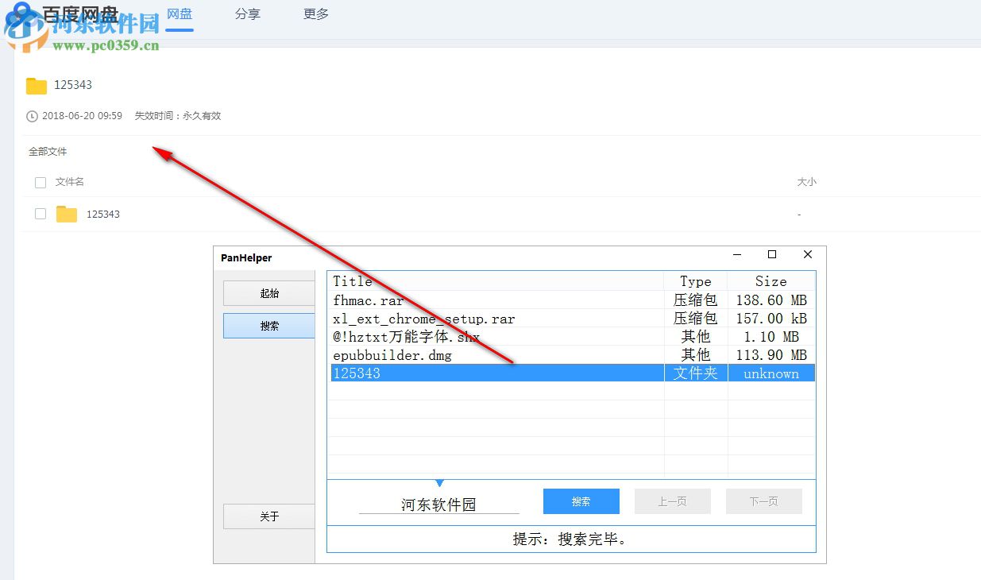Click the 起始 button in PanHelper sidebar
The width and height of the screenshot is (981, 580).
click(268, 293)
